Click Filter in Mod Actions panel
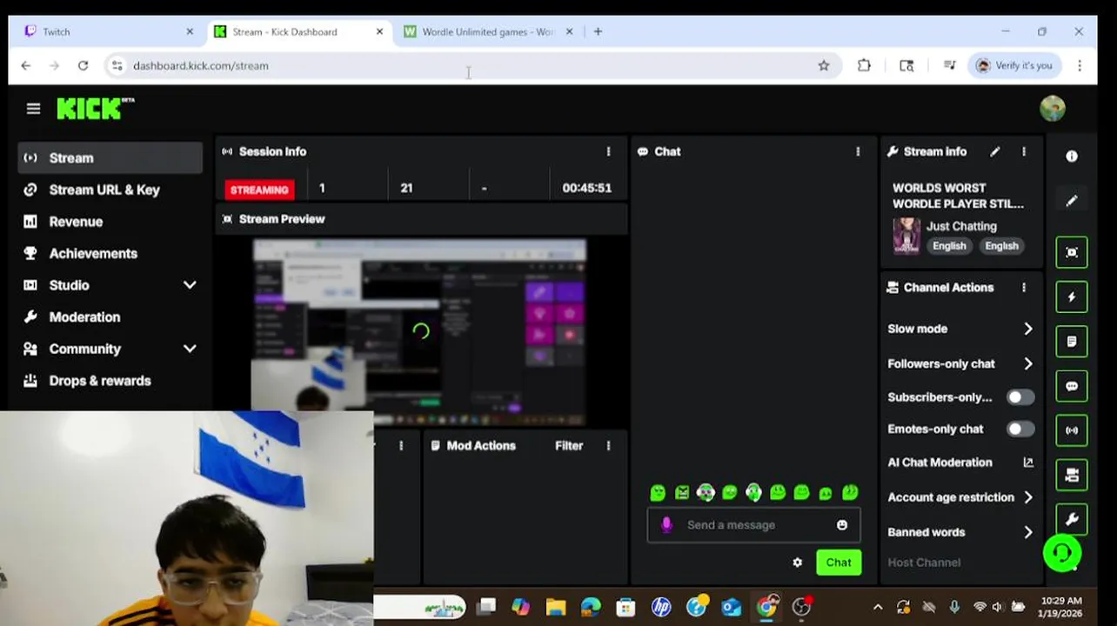This screenshot has width=1117, height=626. [x=569, y=445]
